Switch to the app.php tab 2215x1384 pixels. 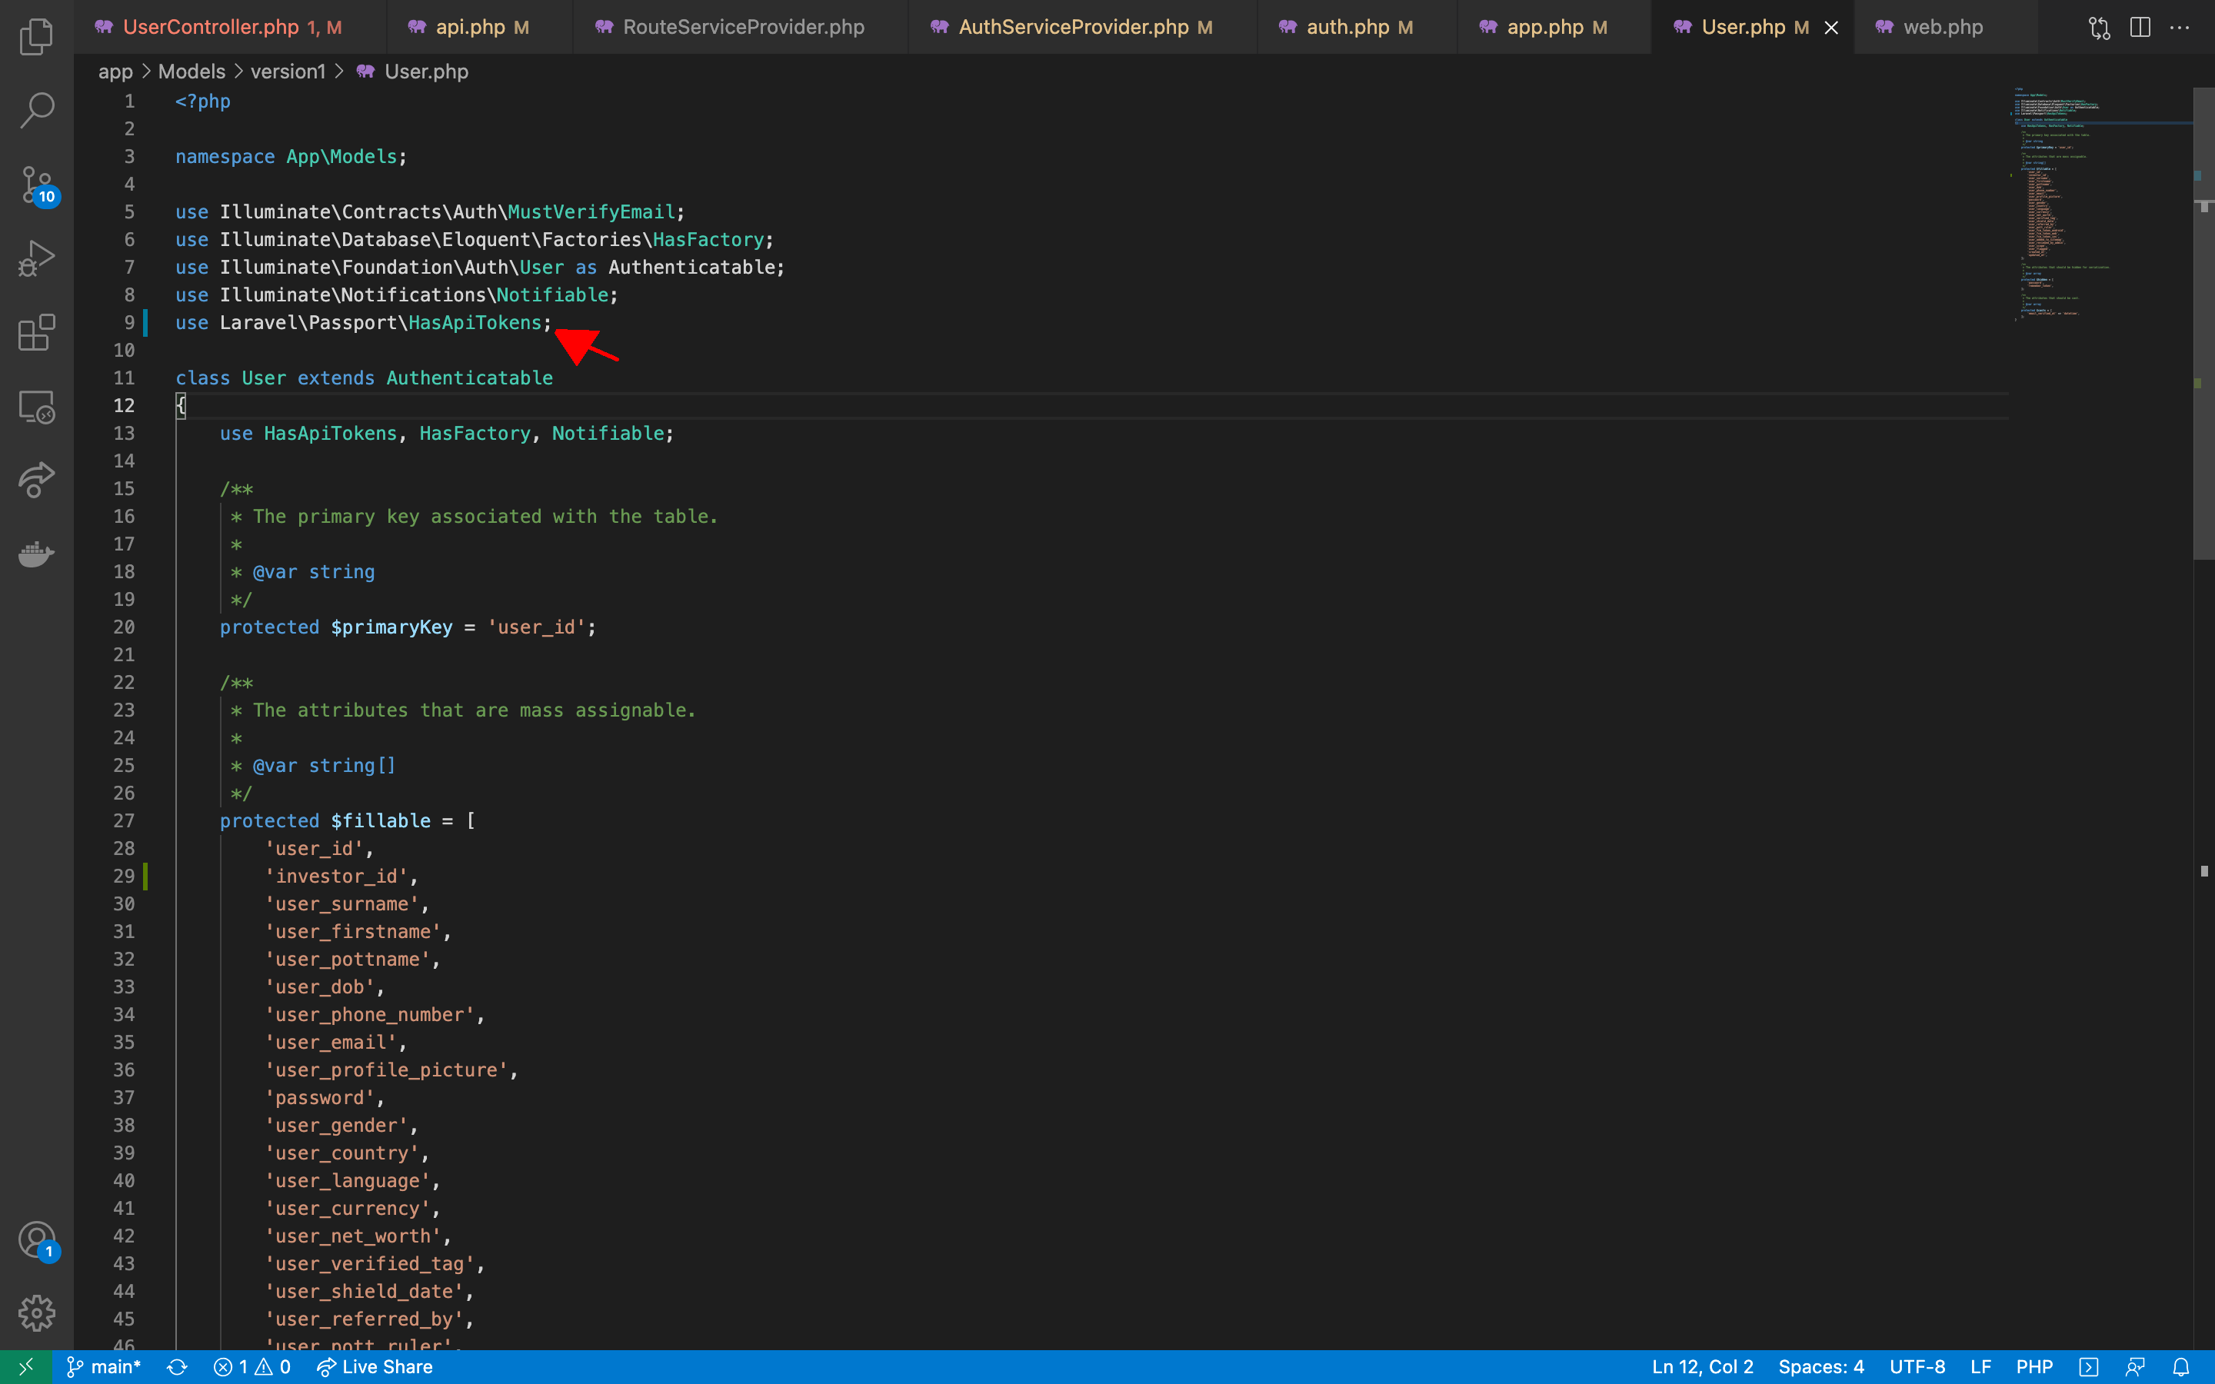(1554, 28)
